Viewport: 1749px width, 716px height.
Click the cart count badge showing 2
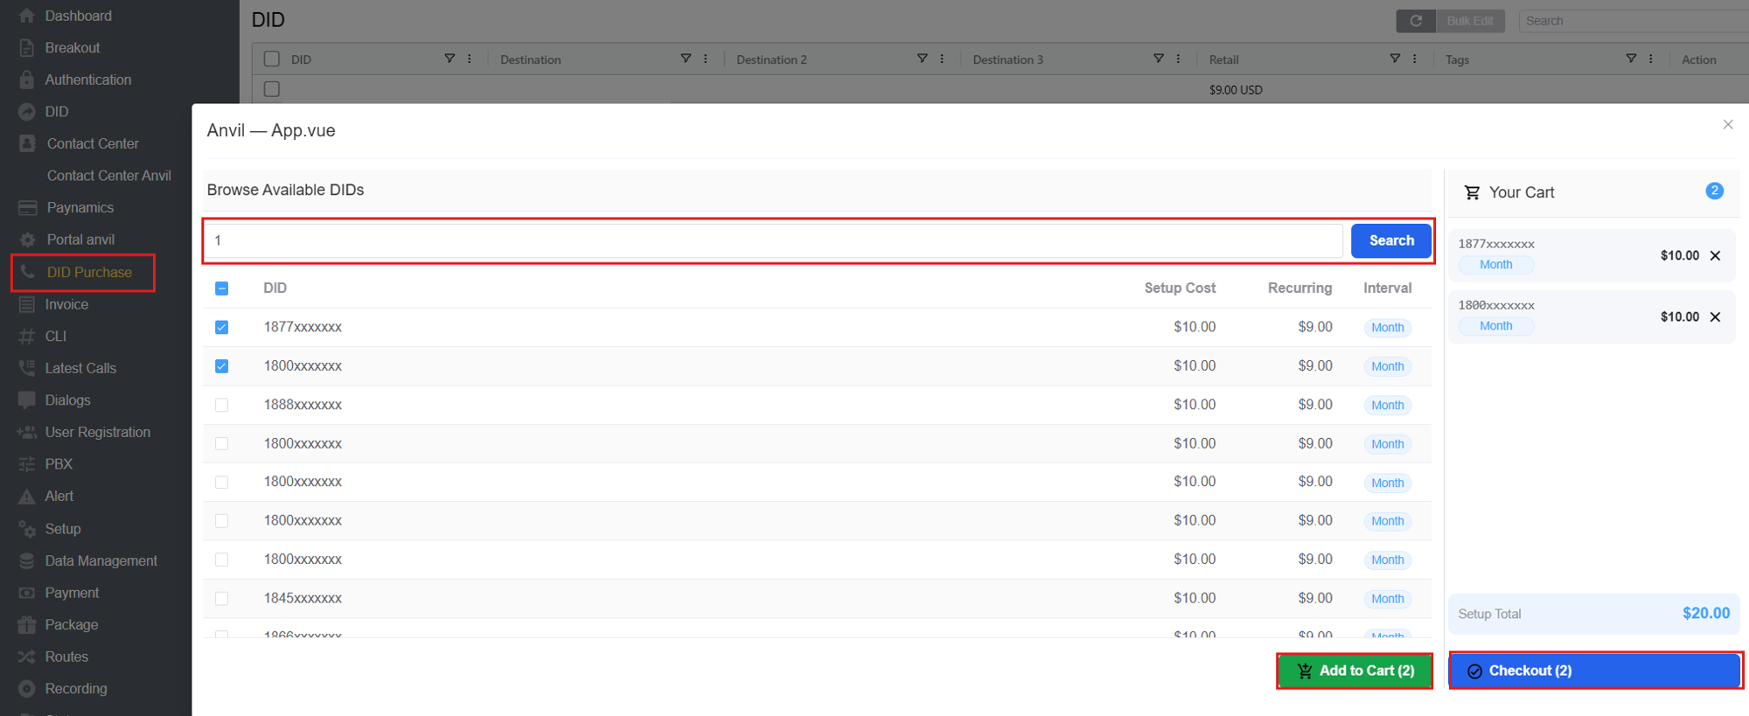coord(1714,191)
